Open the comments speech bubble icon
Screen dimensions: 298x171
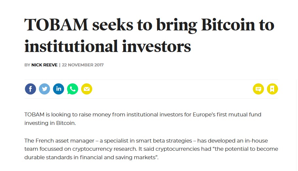click(258, 89)
